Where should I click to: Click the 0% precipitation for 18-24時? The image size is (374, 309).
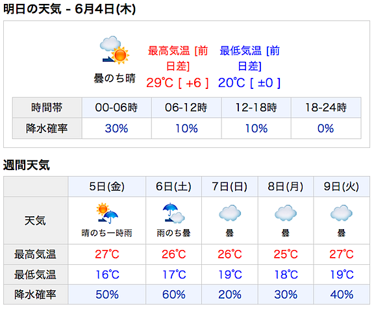pyautogui.click(x=325, y=129)
